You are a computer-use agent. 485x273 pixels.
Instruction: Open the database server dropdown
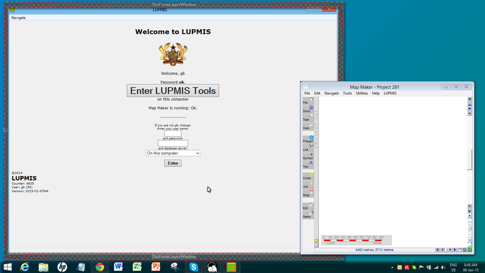pos(173,153)
